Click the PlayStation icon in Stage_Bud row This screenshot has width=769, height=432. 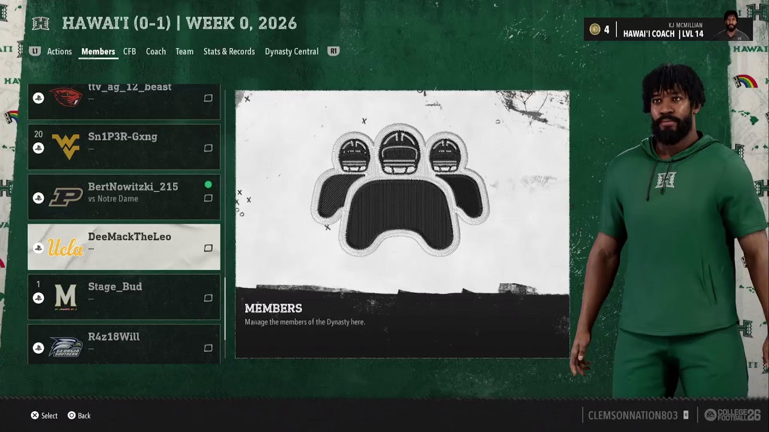[38, 298]
